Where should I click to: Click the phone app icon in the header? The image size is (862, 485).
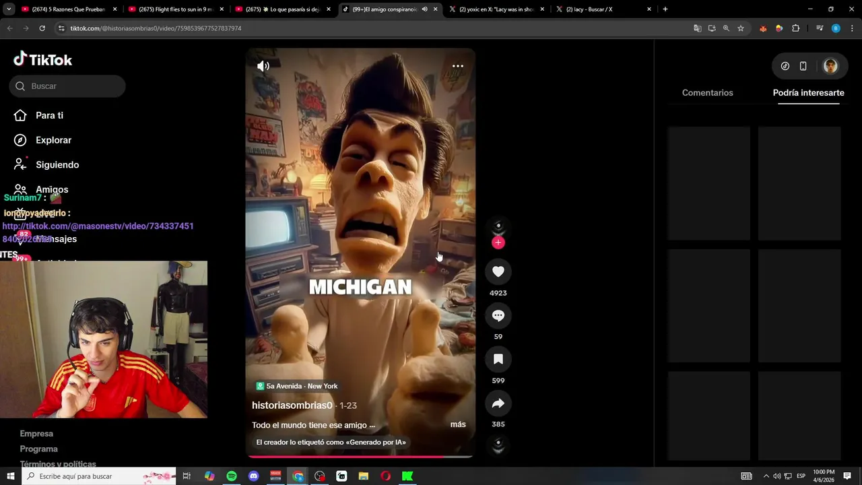(x=803, y=66)
